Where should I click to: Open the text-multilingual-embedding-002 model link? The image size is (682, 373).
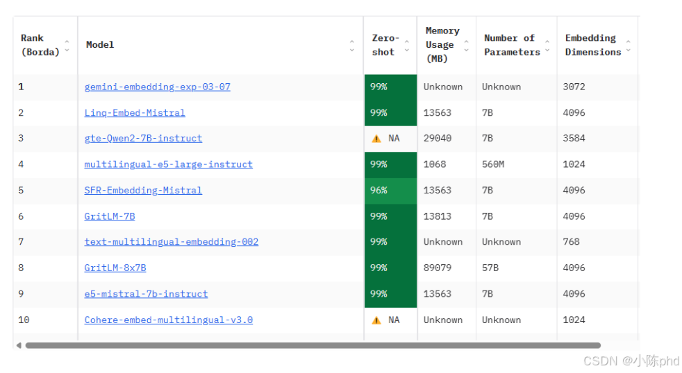pos(172,241)
